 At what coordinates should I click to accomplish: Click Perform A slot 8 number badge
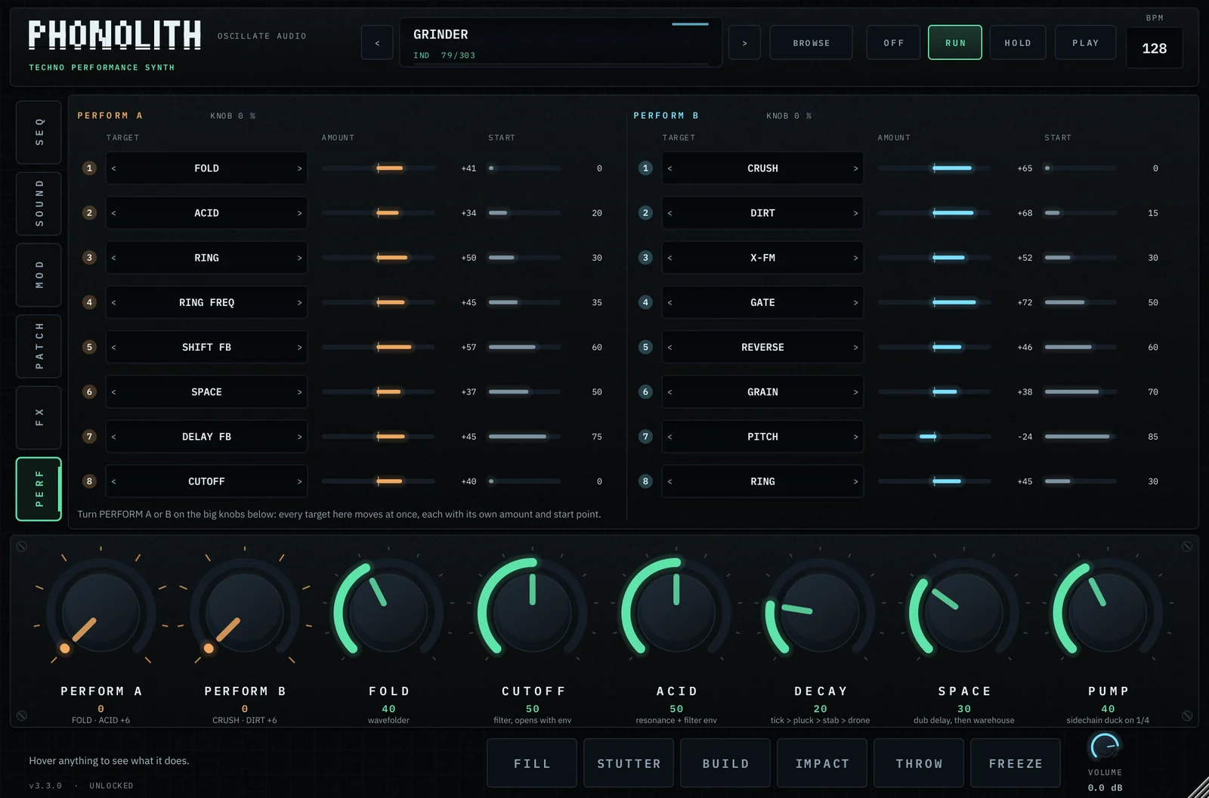[89, 481]
